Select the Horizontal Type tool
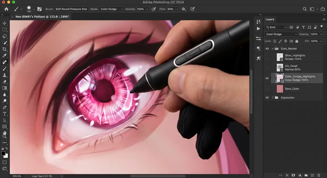Image resolution: width=327 pixels, height=178 pixels. click(x=5, y=114)
